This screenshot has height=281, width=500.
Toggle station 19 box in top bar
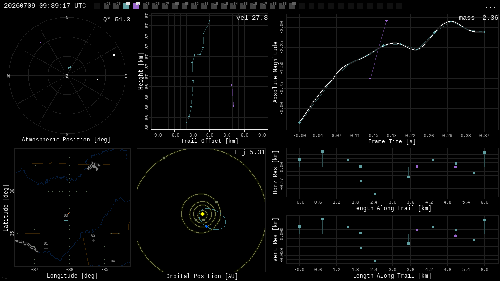coord(282,6)
